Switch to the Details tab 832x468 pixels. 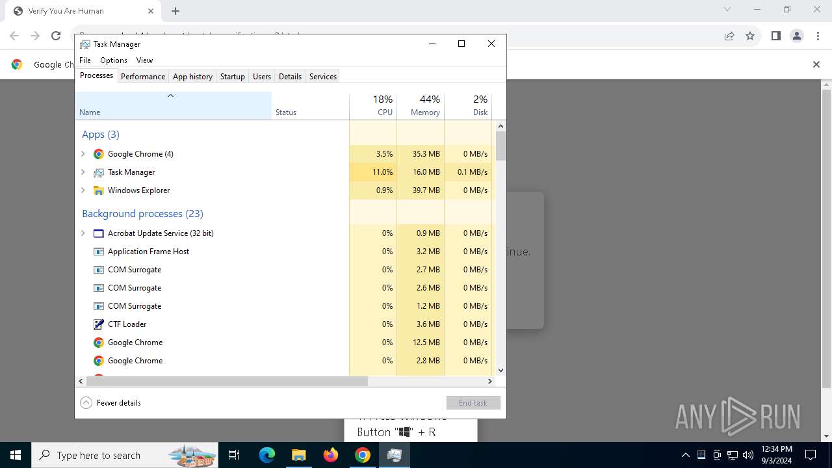point(290,77)
